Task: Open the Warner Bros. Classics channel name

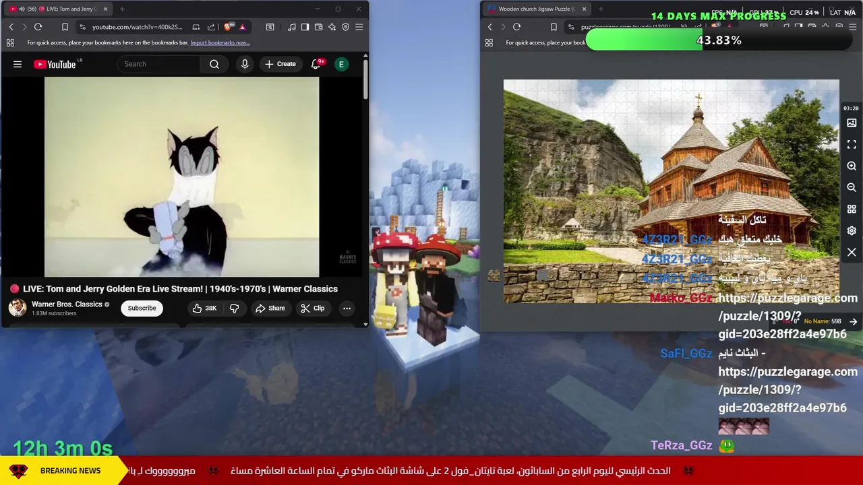Action: click(x=67, y=304)
